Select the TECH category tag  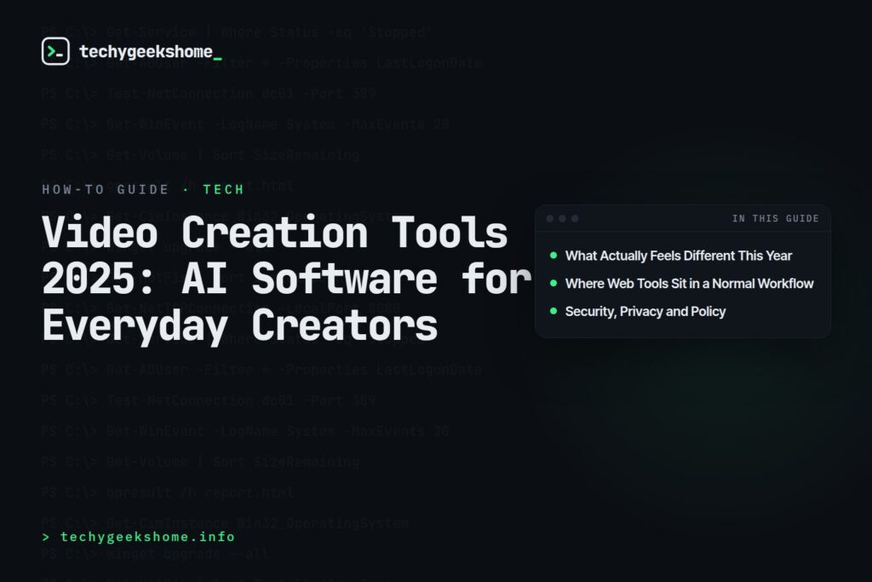click(224, 190)
